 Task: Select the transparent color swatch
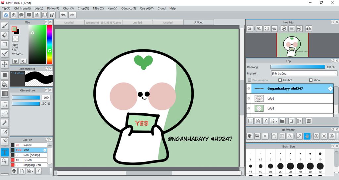coord(15,39)
